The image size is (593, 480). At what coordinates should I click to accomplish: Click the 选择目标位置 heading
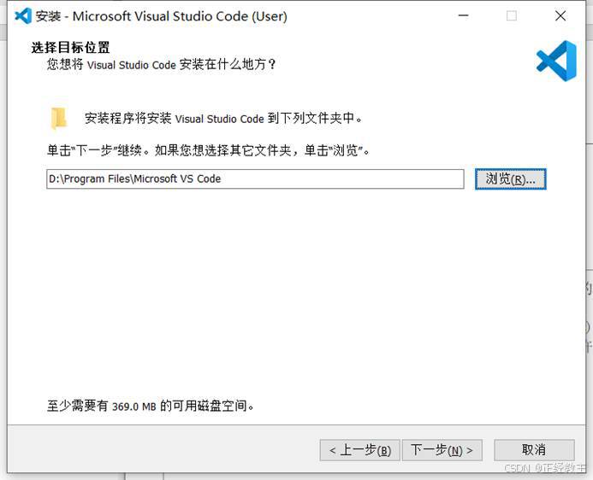tap(70, 48)
